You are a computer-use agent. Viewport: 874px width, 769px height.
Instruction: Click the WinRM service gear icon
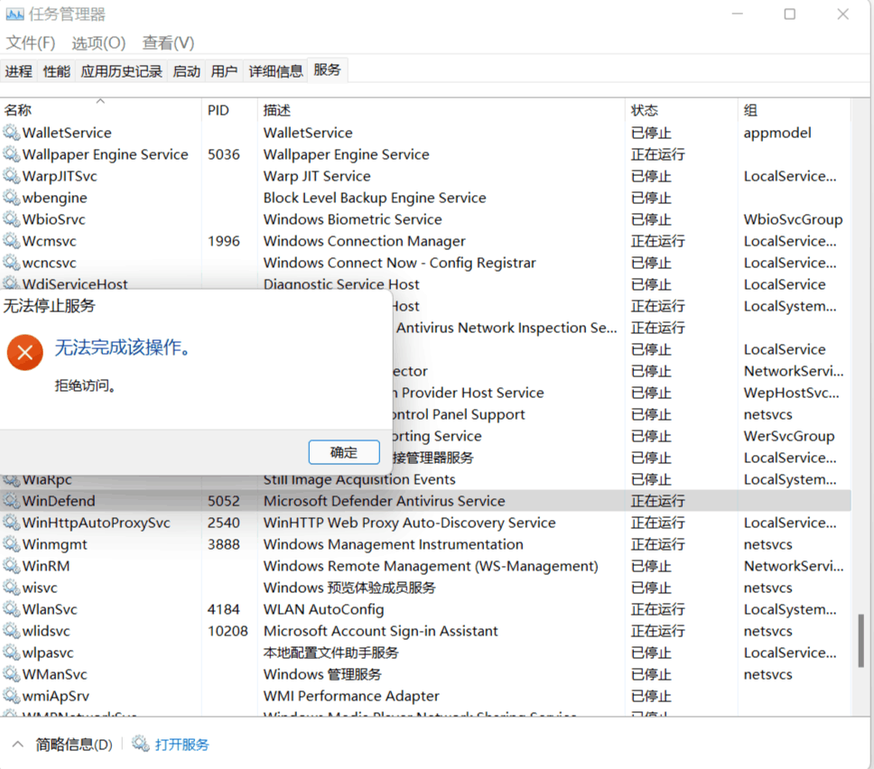pos(12,566)
